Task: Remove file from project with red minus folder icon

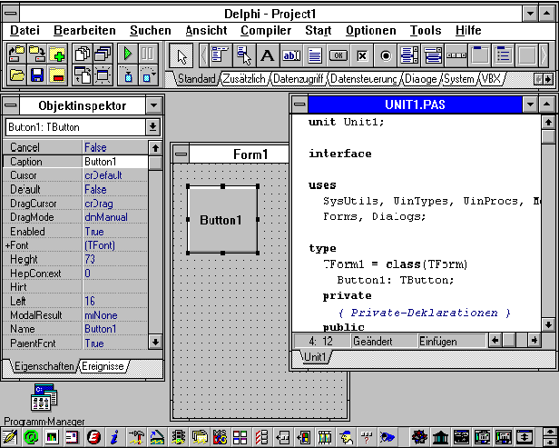Action: tap(57, 75)
